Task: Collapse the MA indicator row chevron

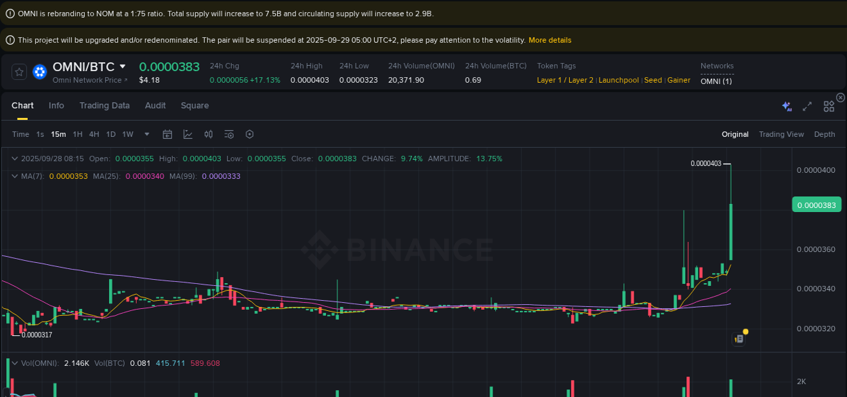Action: [x=14, y=175]
